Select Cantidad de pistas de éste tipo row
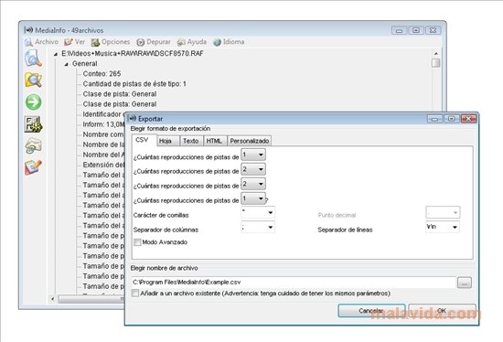This screenshot has width=503, height=342. [134, 84]
